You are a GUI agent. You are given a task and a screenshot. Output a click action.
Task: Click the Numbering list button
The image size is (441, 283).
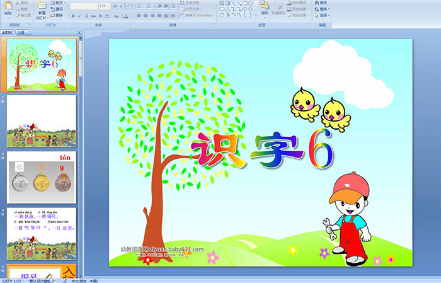click(x=150, y=6)
